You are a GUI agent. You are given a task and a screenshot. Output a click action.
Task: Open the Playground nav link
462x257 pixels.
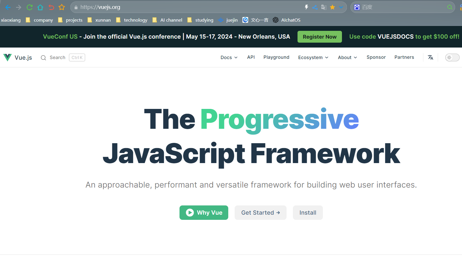tap(276, 57)
